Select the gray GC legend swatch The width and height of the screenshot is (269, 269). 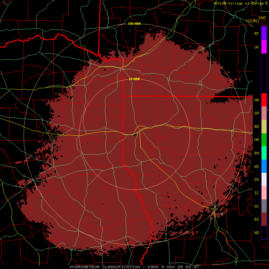264,206
